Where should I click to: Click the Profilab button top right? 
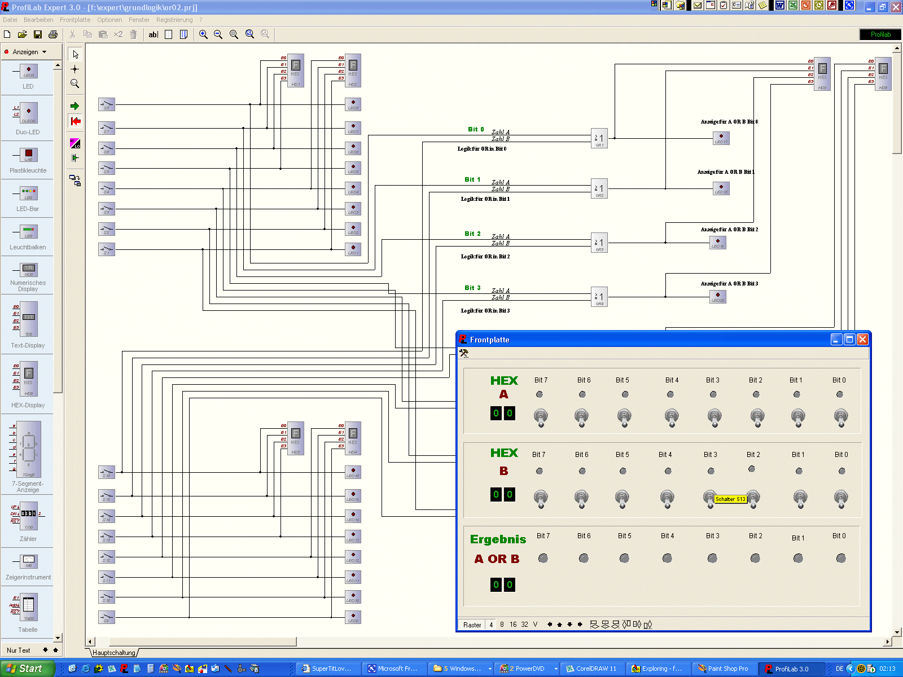(880, 34)
